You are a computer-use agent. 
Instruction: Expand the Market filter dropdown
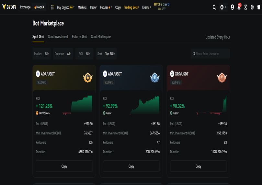coord(42,54)
